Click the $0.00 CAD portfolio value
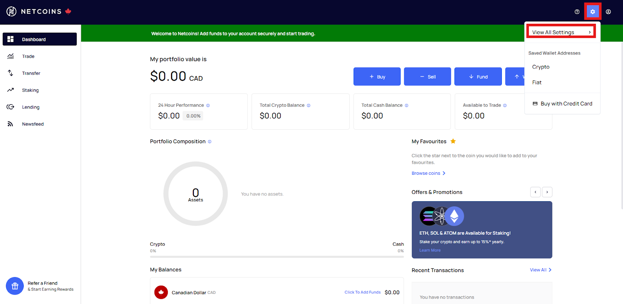Screen dimensions: 623x304 (176, 76)
